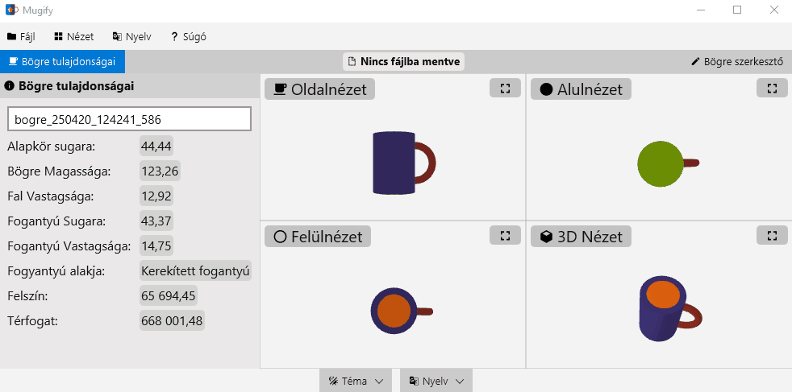
Task: Click the cup icon in Oldalnézet label
Action: click(x=280, y=89)
